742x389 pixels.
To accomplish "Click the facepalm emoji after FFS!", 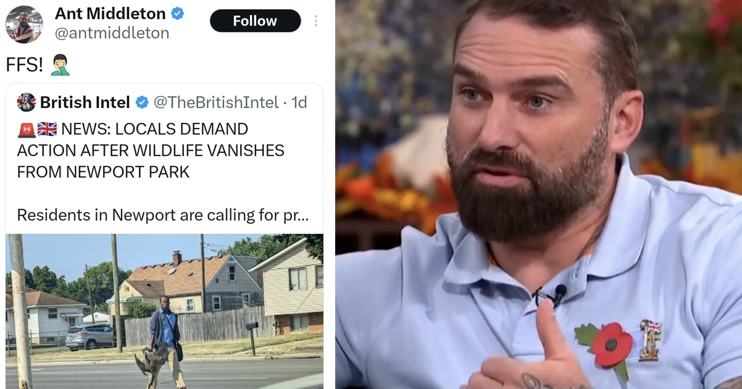I will (60, 65).
